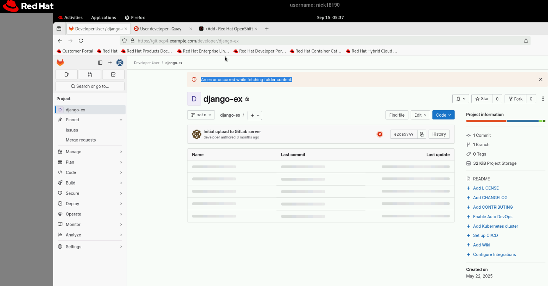Dismiss the folder content error alert
548x286 pixels.
(x=541, y=80)
